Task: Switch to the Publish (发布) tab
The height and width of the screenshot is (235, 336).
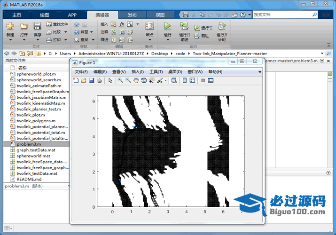Action: tap(132, 15)
